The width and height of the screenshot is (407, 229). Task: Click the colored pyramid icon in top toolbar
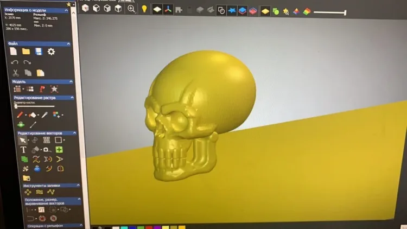tap(296, 11)
